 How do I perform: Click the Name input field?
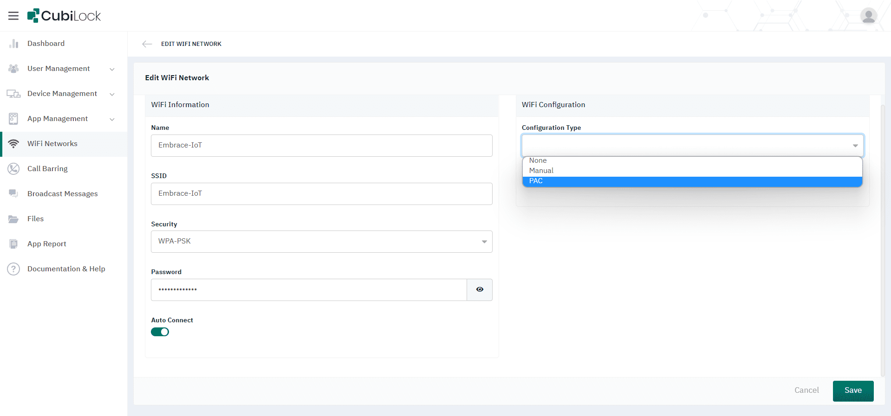coord(321,146)
